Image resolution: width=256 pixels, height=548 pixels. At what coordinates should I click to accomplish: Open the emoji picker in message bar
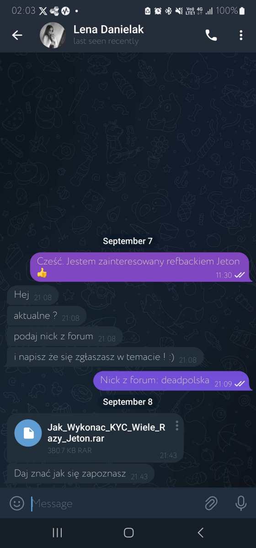pyautogui.click(x=17, y=503)
